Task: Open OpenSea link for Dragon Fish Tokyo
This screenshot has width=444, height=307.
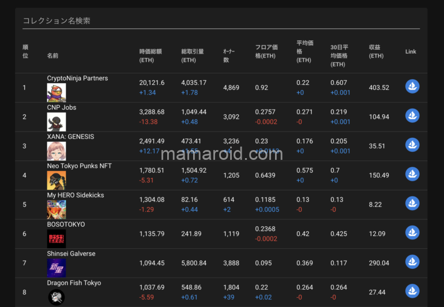Action: (412, 291)
